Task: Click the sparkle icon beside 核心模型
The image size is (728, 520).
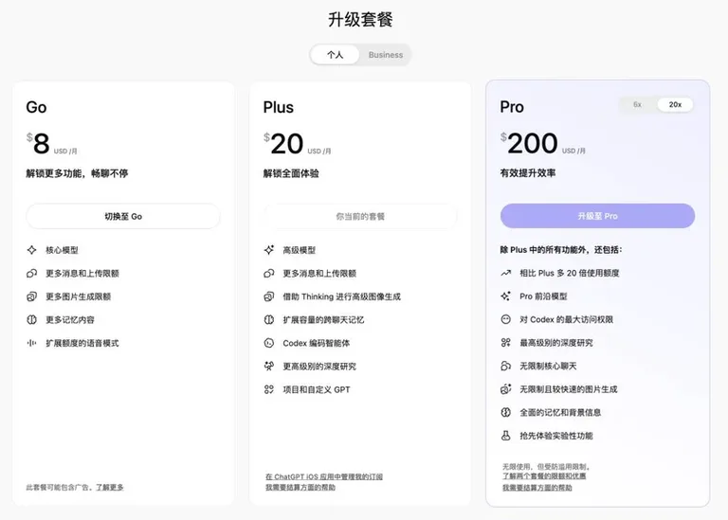Action: 31,250
